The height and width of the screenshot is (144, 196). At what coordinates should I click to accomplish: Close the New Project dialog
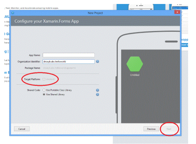pos(177,12)
